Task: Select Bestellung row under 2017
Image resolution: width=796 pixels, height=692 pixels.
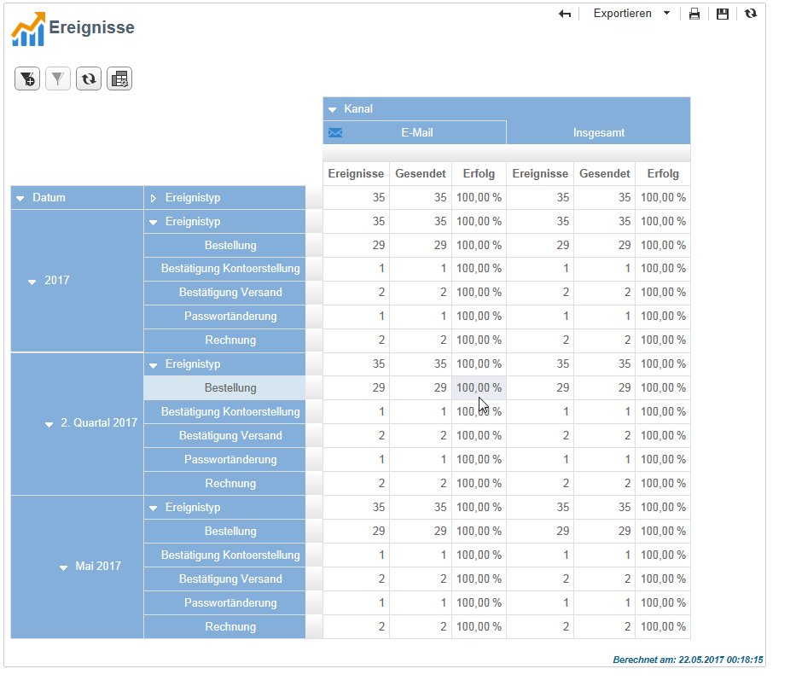Action: tap(225, 245)
